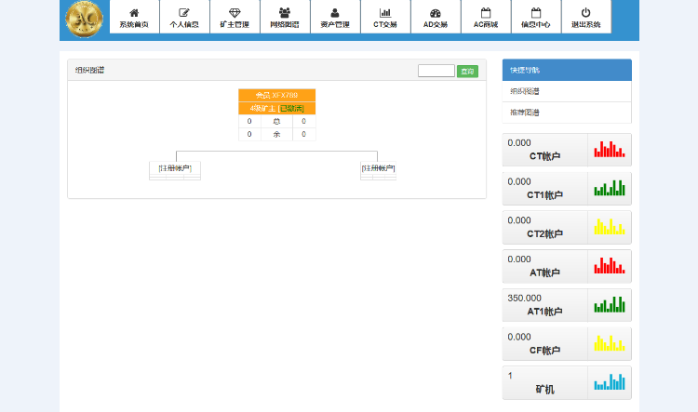698x412 pixels.
Task: Click 矿机 blue bar chart icon
Action: [610, 382]
